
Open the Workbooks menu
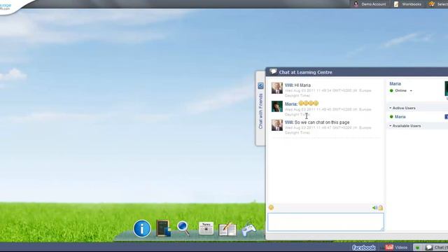(412, 4)
